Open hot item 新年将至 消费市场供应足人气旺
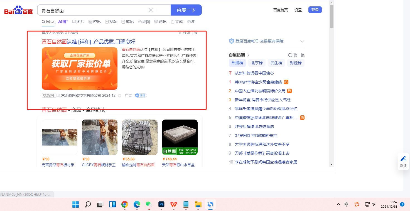Image resolution: width=410 pixels, height=211 pixels. (x=263, y=100)
